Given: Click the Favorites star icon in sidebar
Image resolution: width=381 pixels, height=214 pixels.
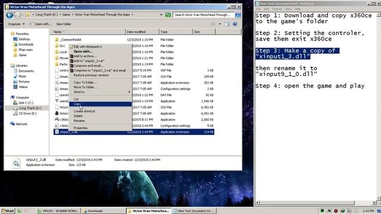Looking at the screenshot, I should (13, 33).
